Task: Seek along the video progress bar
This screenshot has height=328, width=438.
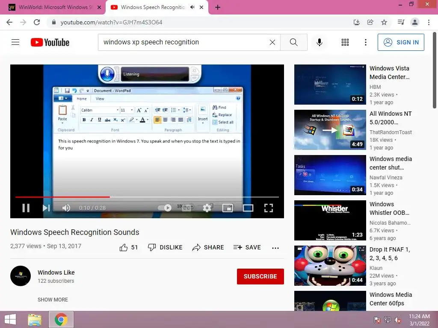Action: point(147,197)
